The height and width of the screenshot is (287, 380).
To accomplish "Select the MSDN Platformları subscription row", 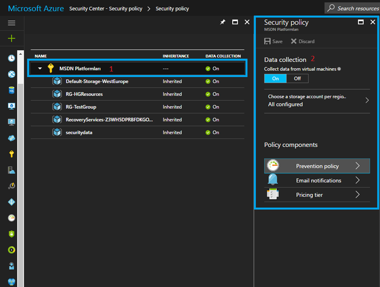I will [x=137, y=68].
